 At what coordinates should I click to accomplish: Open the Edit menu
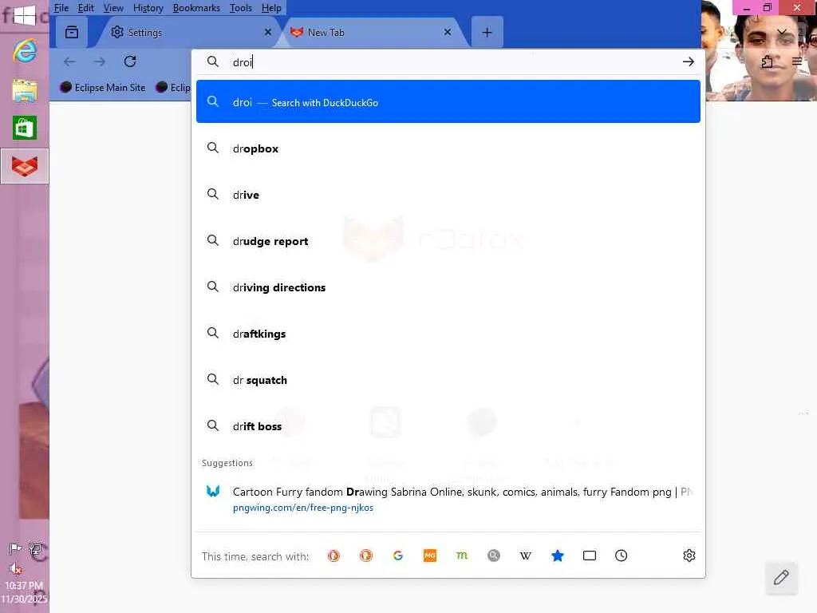[x=85, y=8]
